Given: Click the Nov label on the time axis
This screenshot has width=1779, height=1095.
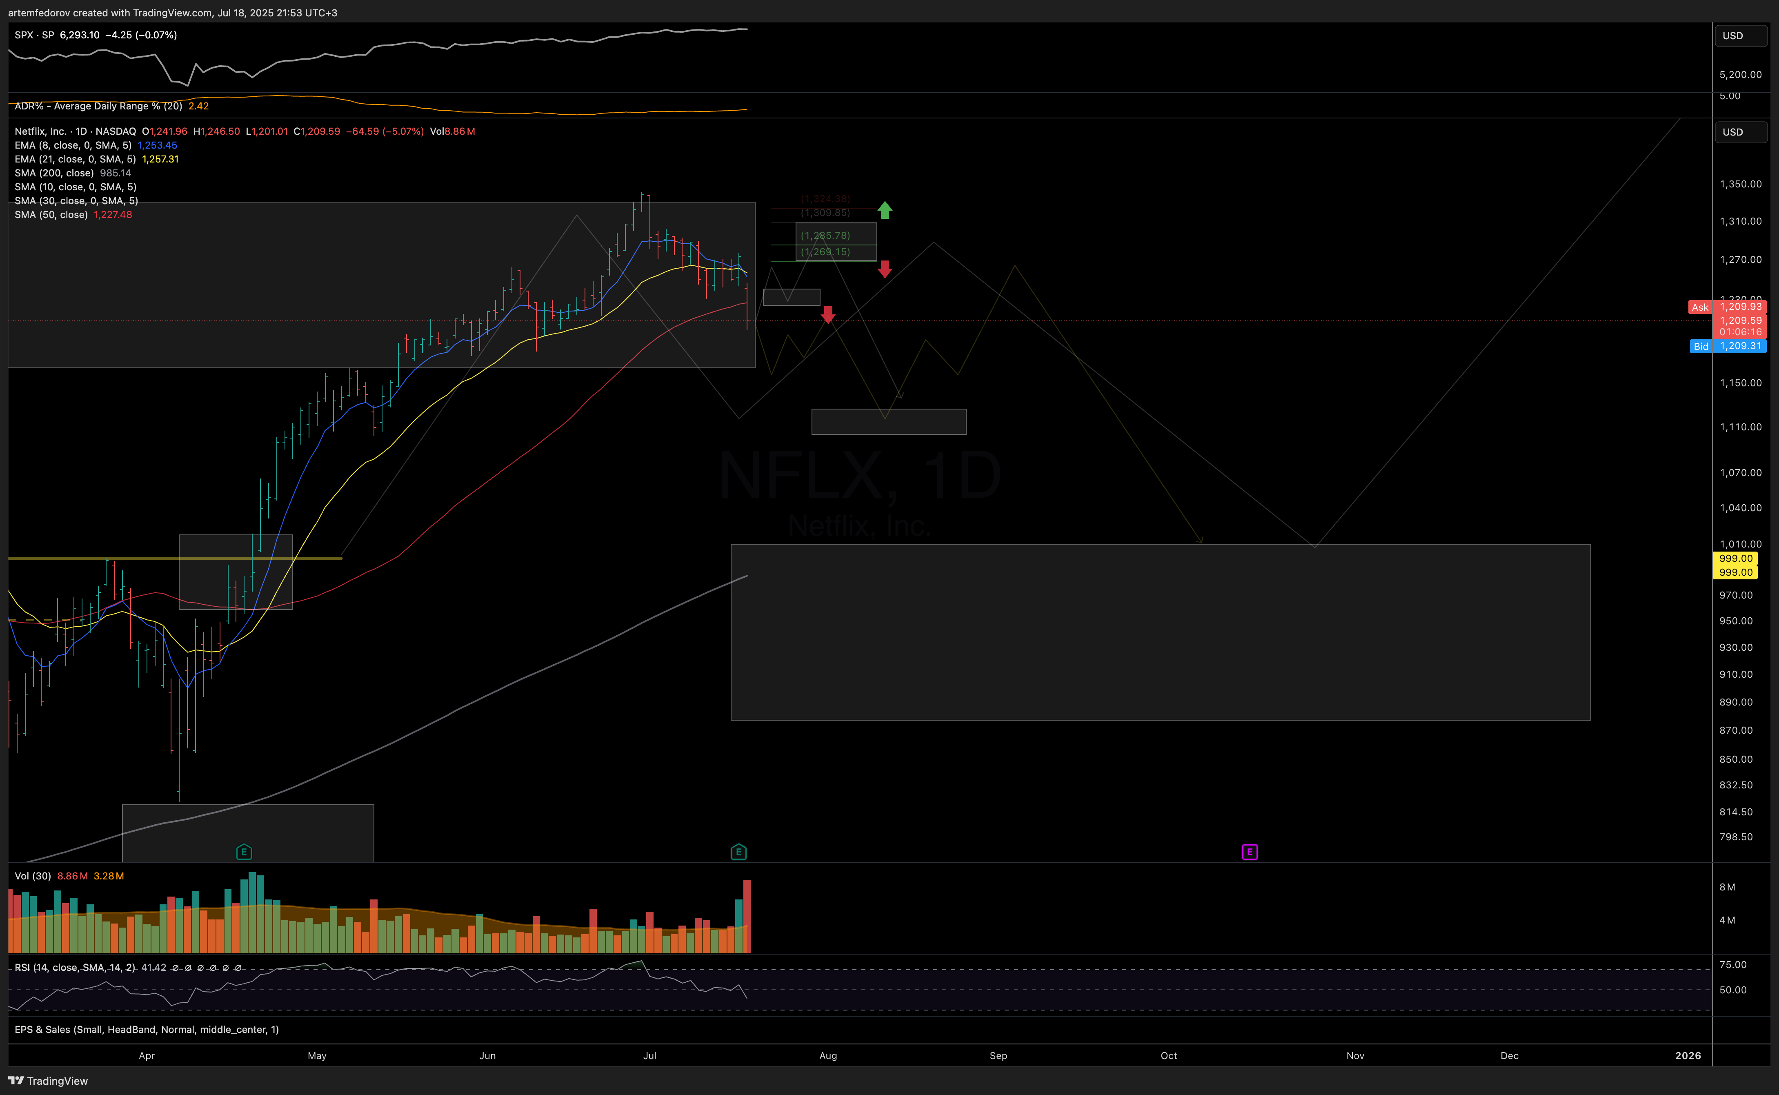Looking at the screenshot, I should [1355, 1055].
